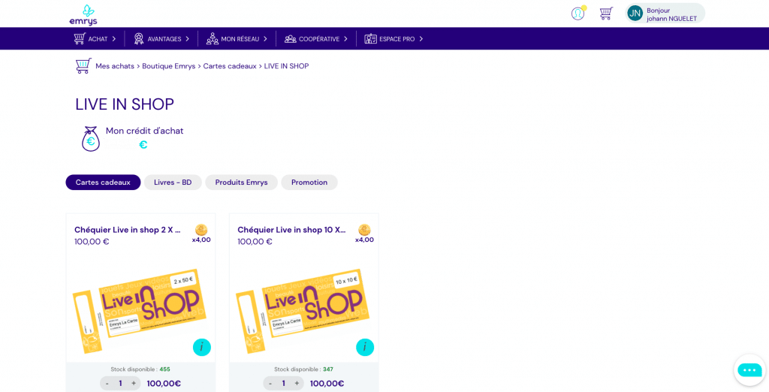Click the gold coin on 10 X chéquier

[364, 230]
